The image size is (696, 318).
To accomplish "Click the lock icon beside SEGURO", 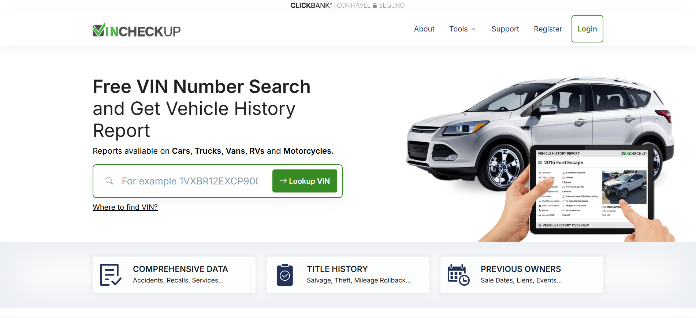I will click(375, 5).
